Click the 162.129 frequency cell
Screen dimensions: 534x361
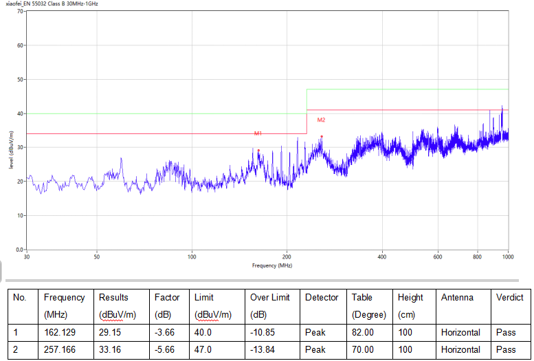click(59, 332)
